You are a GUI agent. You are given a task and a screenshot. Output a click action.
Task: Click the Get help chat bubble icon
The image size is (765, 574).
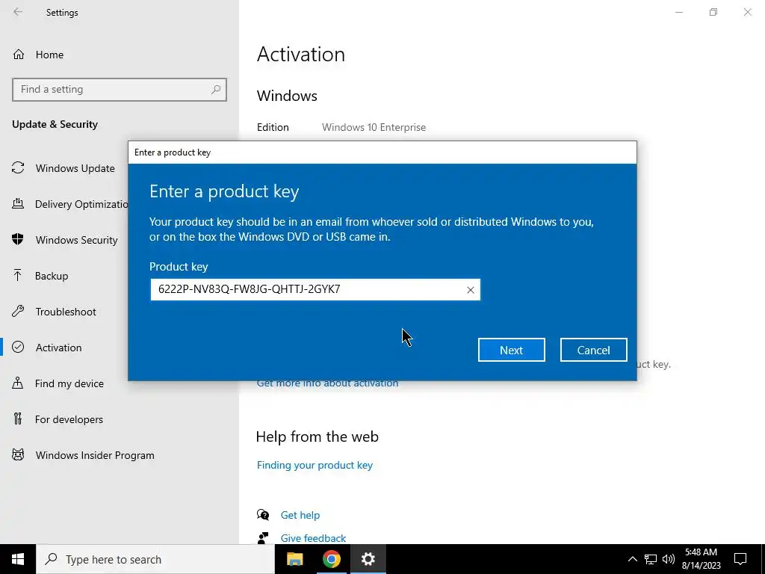point(263,514)
